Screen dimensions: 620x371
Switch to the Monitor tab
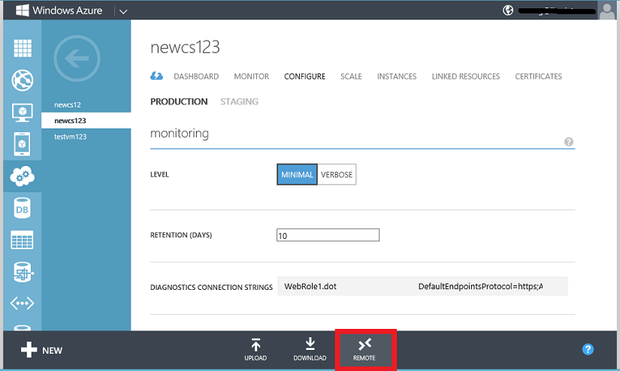pyautogui.click(x=252, y=77)
